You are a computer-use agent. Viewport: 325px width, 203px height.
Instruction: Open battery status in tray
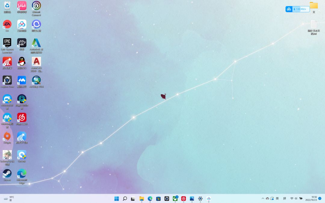click(301, 198)
